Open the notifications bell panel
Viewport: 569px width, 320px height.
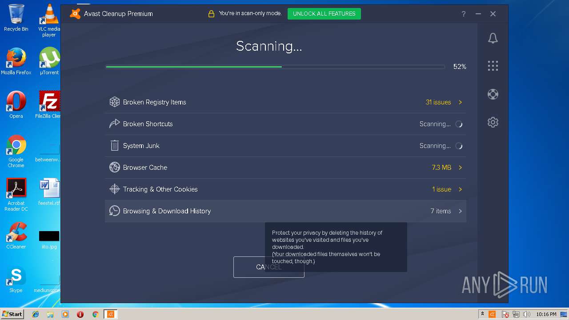[493, 38]
